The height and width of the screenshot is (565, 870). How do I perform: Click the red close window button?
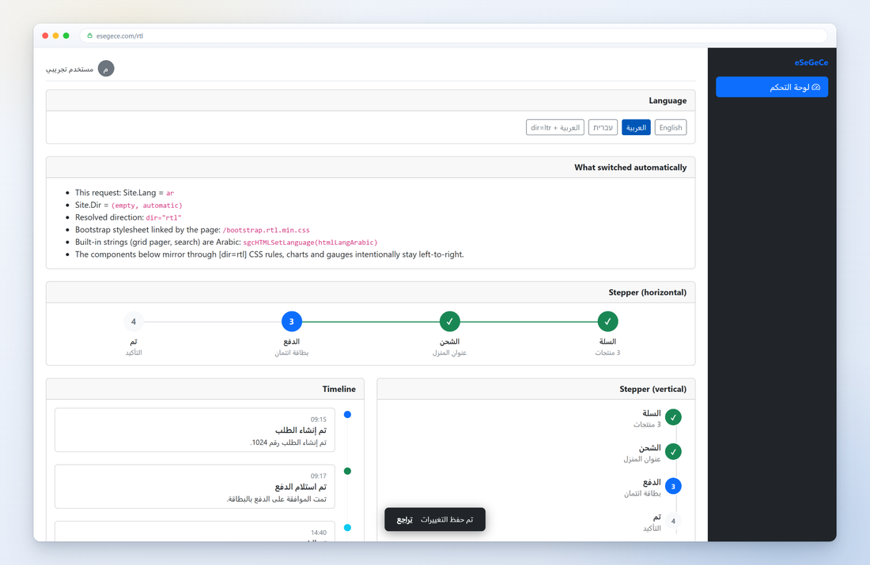click(45, 36)
